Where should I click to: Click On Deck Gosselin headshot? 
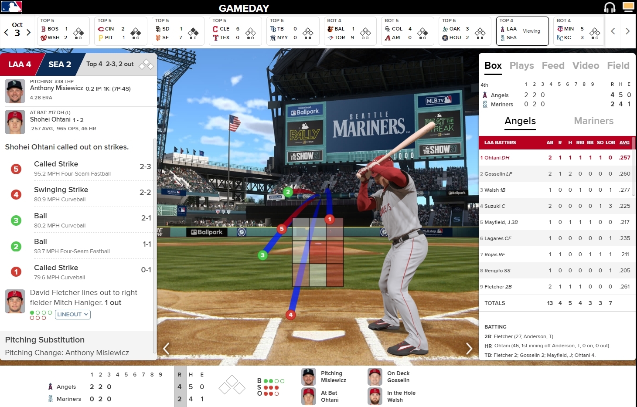(x=375, y=377)
